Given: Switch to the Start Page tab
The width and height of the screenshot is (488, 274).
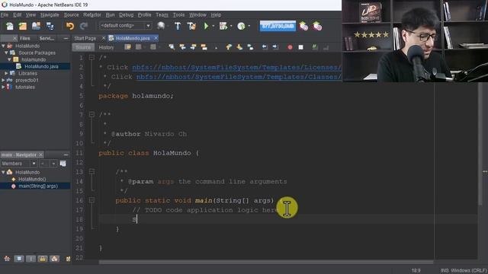Looking at the screenshot, I should pyautogui.click(x=85, y=38).
